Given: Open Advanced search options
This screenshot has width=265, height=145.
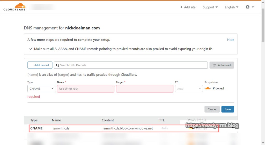Looking at the screenshot, I should coord(222,65).
